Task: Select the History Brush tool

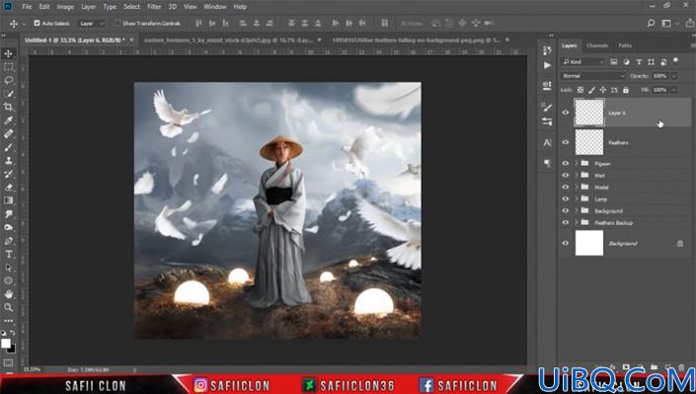Action: click(x=9, y=174)
